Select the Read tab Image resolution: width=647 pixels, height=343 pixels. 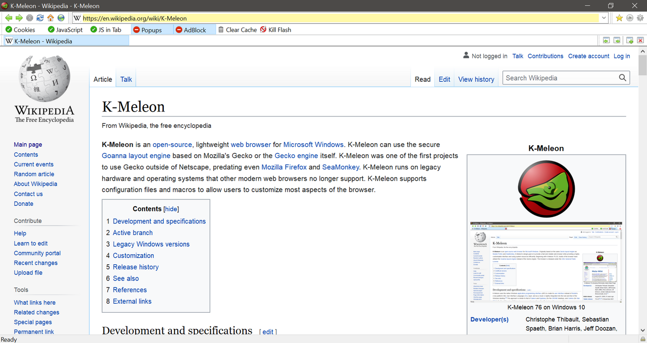[423, 79]
